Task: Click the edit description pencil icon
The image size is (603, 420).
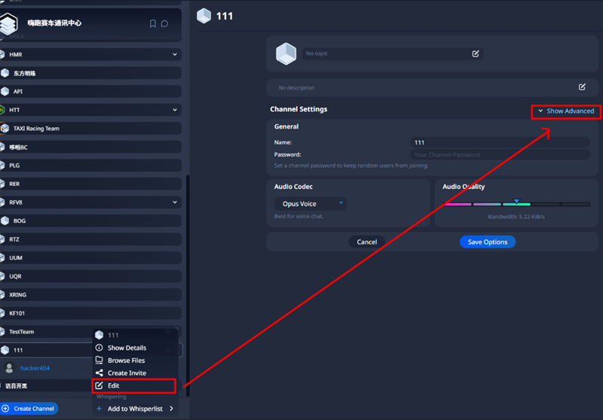Action: point(582,87)
